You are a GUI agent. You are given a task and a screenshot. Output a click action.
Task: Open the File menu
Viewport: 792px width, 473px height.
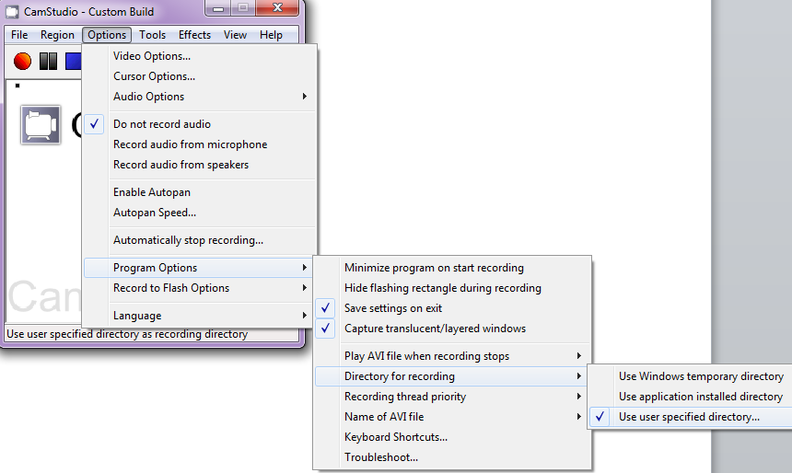(19, 35)
